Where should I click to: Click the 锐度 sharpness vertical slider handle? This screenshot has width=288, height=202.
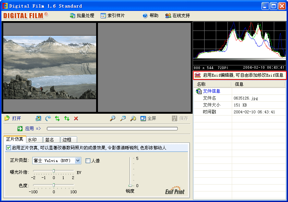pos(131,186)
